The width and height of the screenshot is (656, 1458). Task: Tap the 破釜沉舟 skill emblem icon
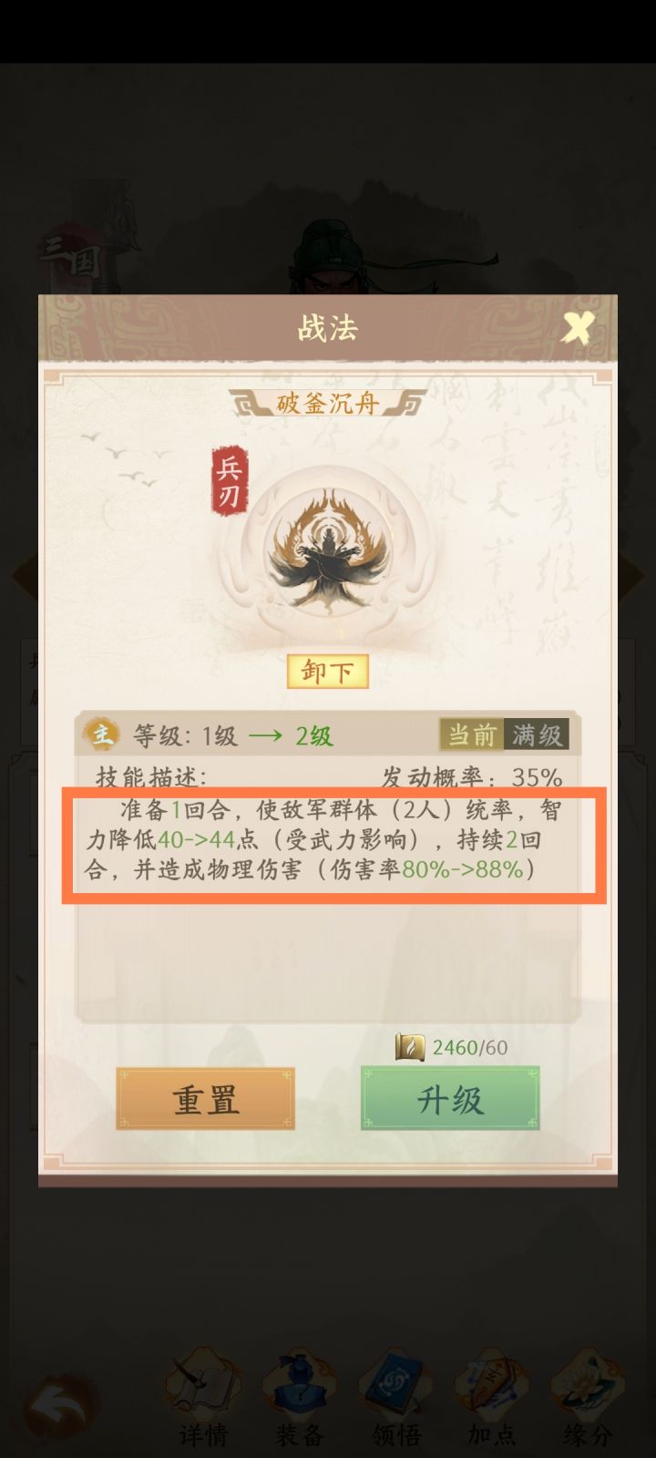[327, 548]
